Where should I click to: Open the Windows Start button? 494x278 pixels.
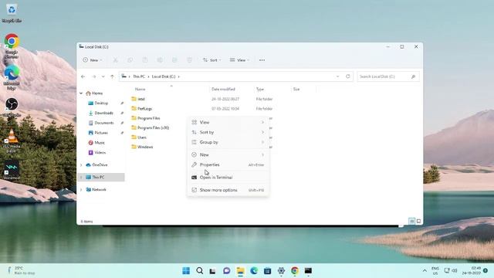click(186, 271)
